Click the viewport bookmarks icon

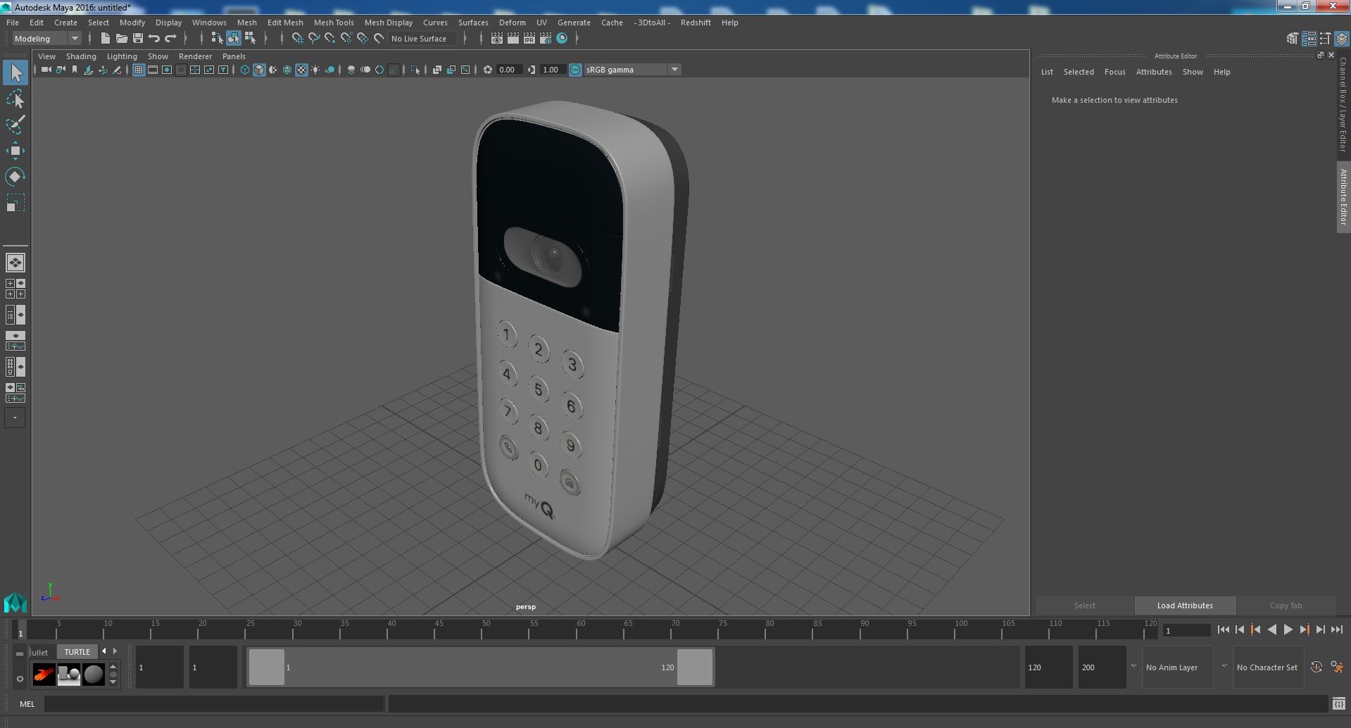click(x=75, y=70)
